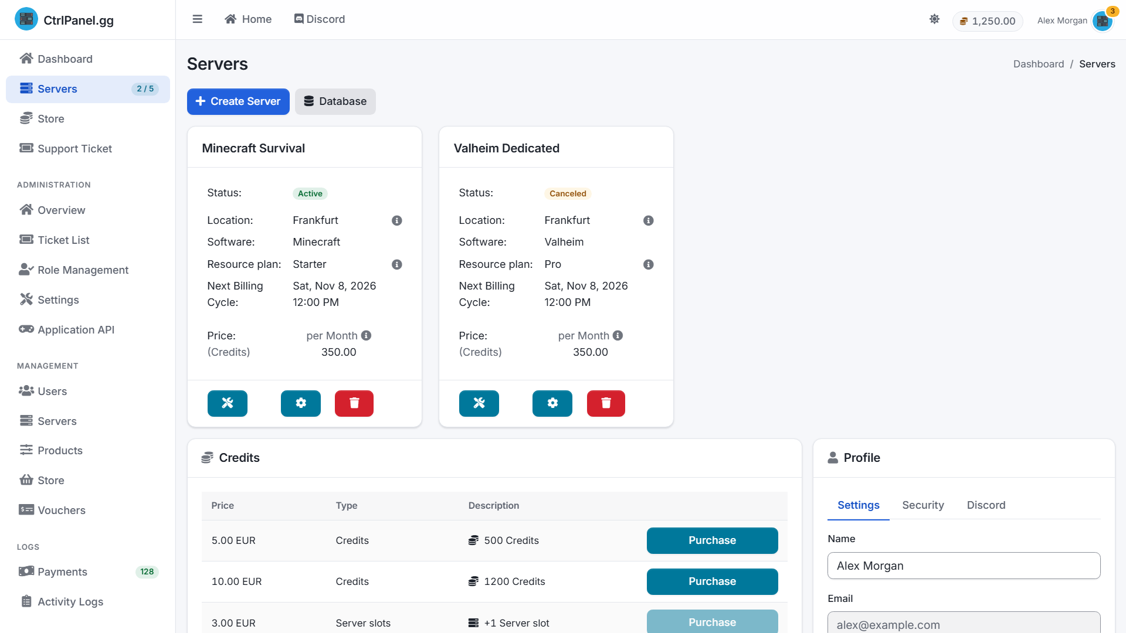Click the Create Server button
The width and height of the screenshot is (1126, 633).
[x=238, y=101]
